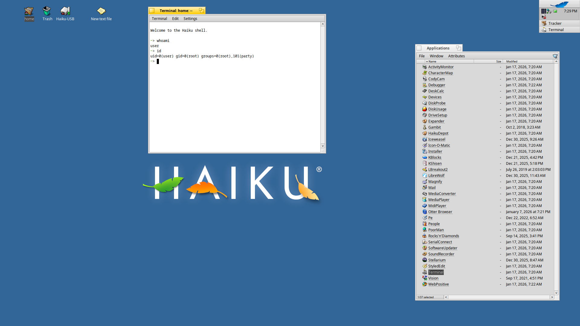Click the home folder desktop icon
580x326 pixels.
(x=29, y=11)
